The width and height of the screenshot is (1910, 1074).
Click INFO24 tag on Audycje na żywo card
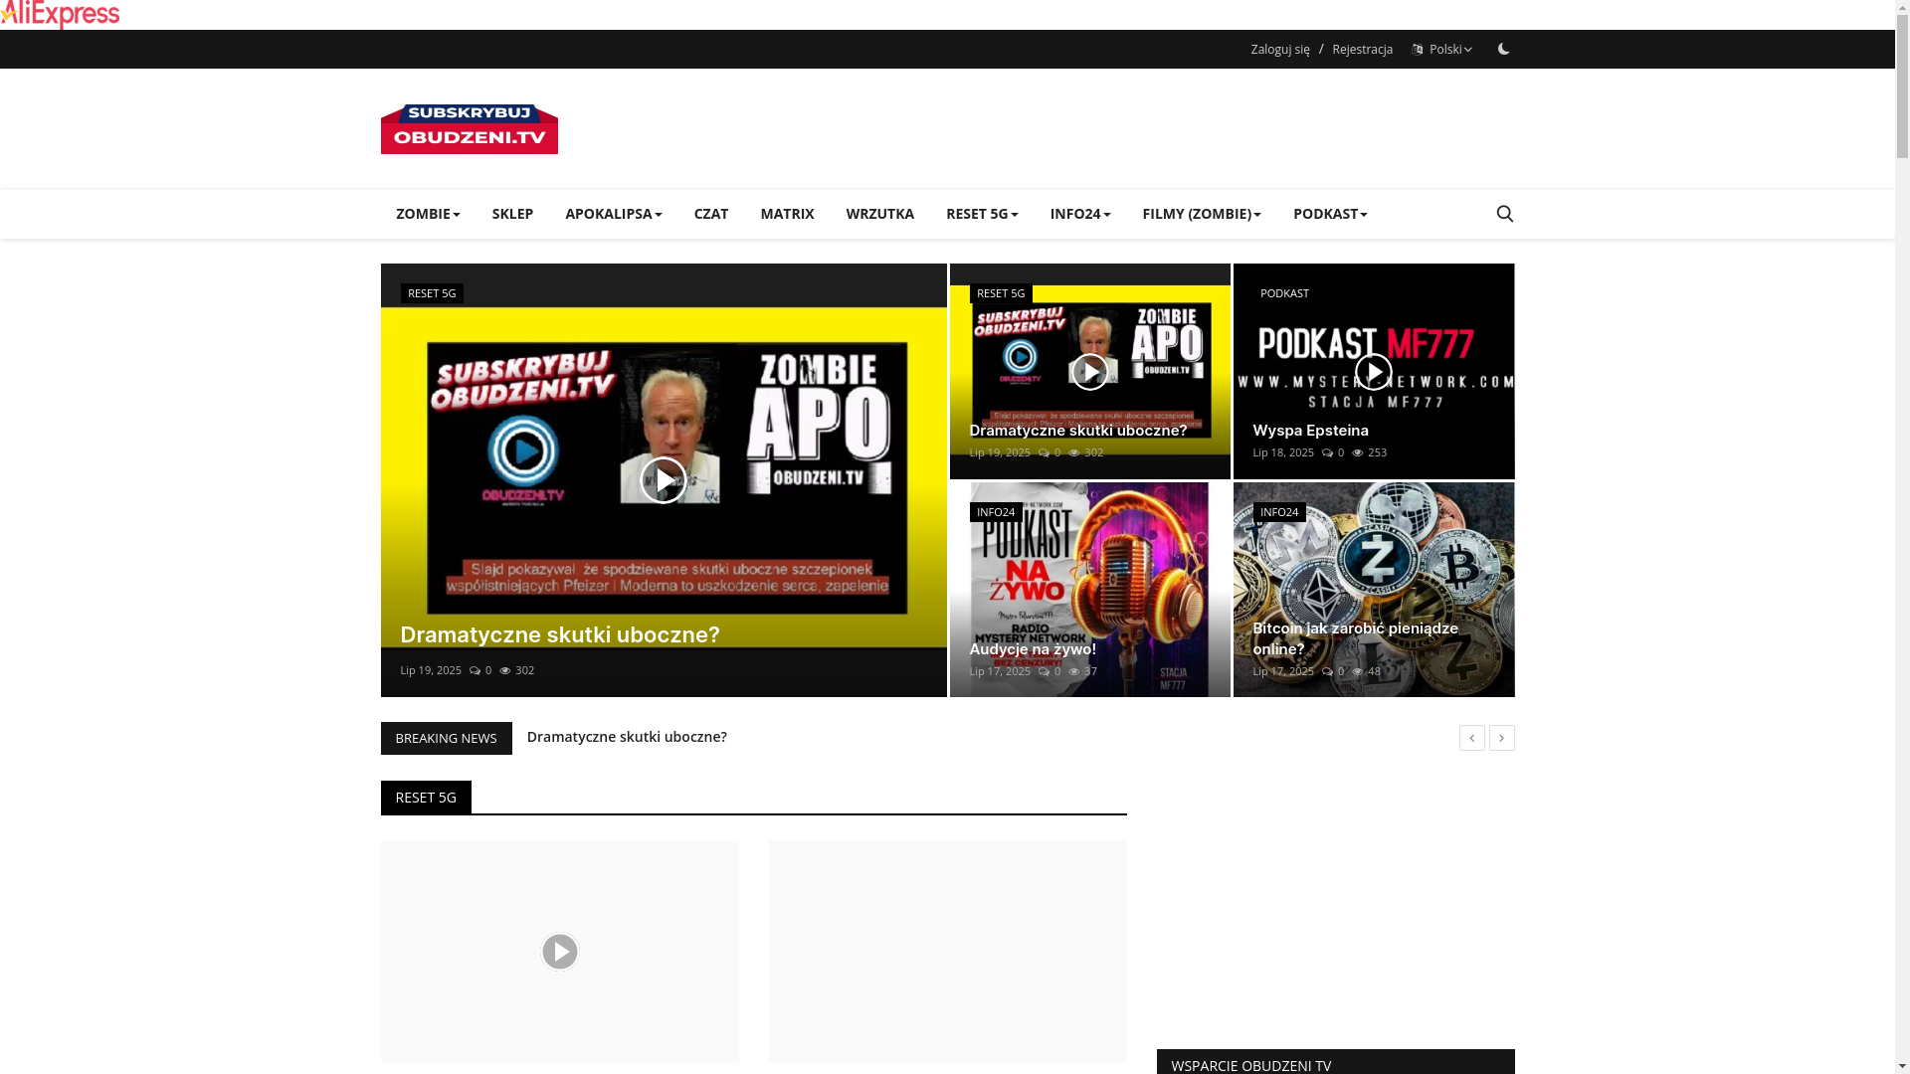pos(996,512)
